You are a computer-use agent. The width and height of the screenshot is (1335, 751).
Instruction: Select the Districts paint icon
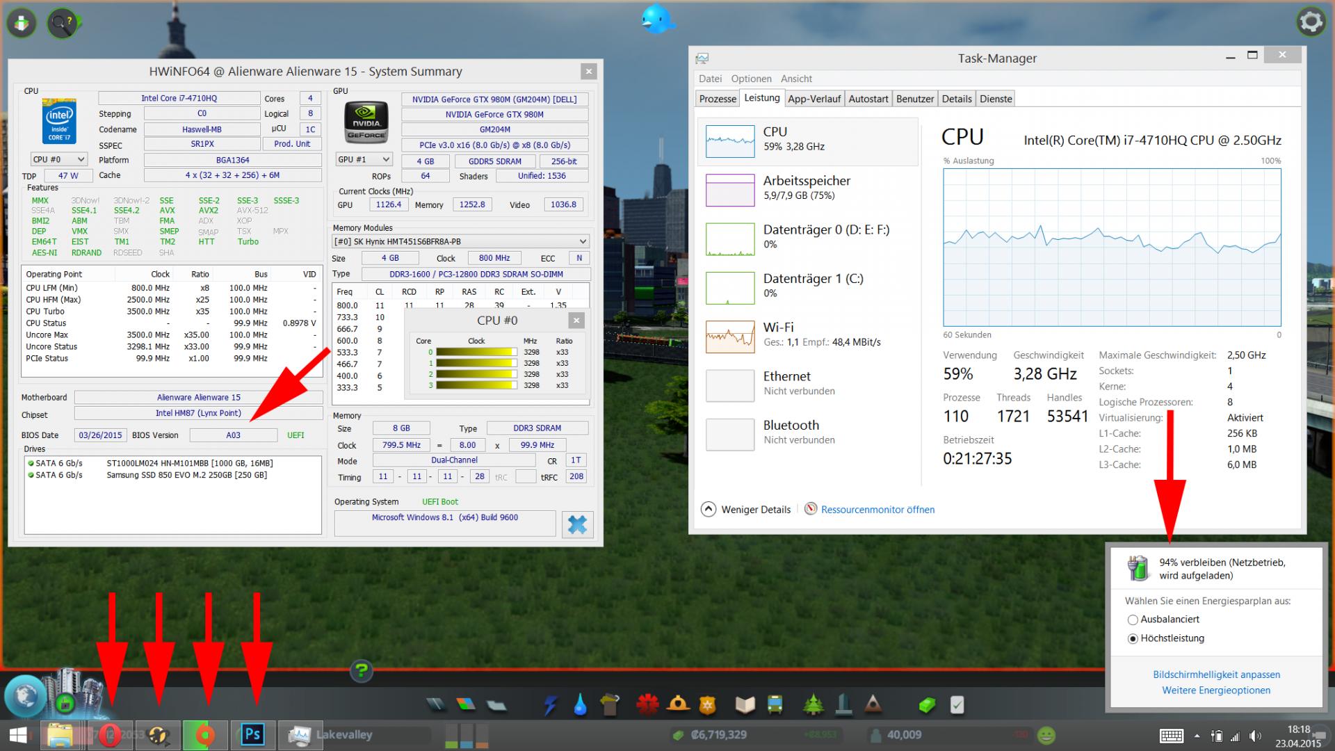496,705
